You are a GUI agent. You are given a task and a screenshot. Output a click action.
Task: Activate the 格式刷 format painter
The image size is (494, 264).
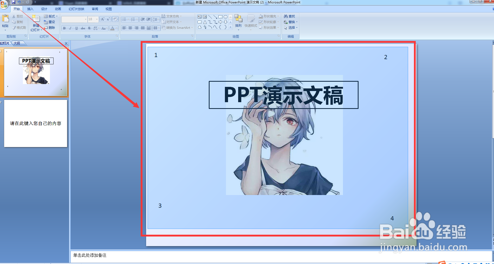19,28
